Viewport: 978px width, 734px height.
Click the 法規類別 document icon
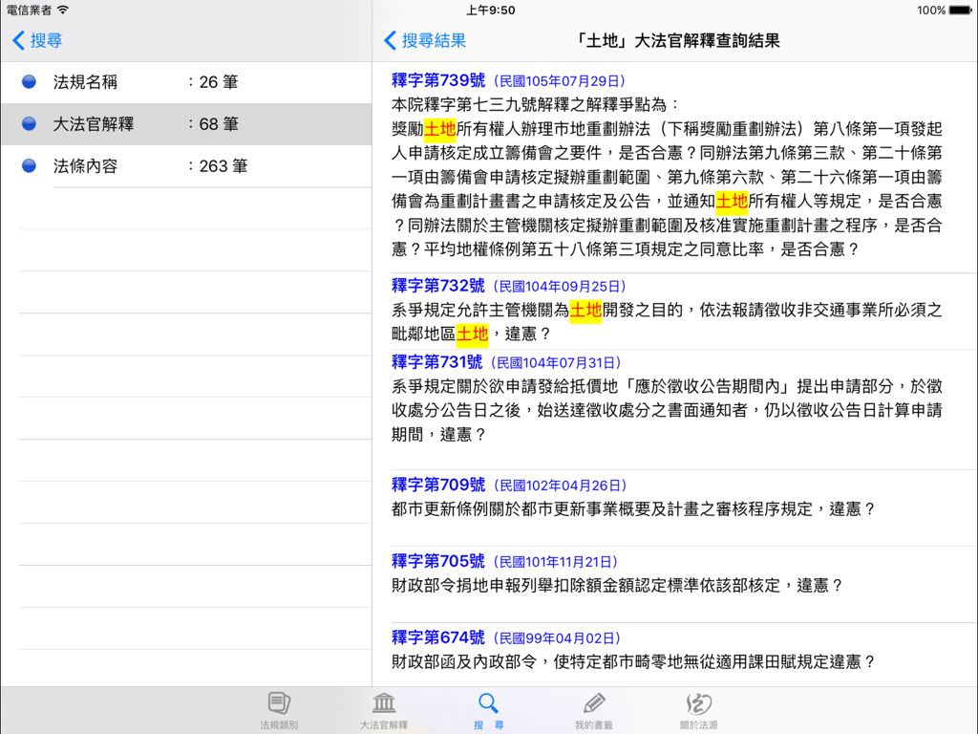click(x=277, y=701)
